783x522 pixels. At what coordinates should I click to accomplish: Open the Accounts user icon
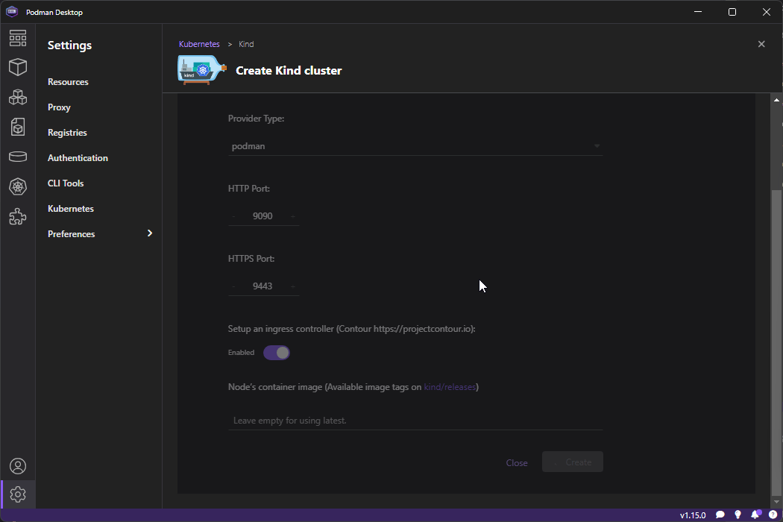pos(18,466)
